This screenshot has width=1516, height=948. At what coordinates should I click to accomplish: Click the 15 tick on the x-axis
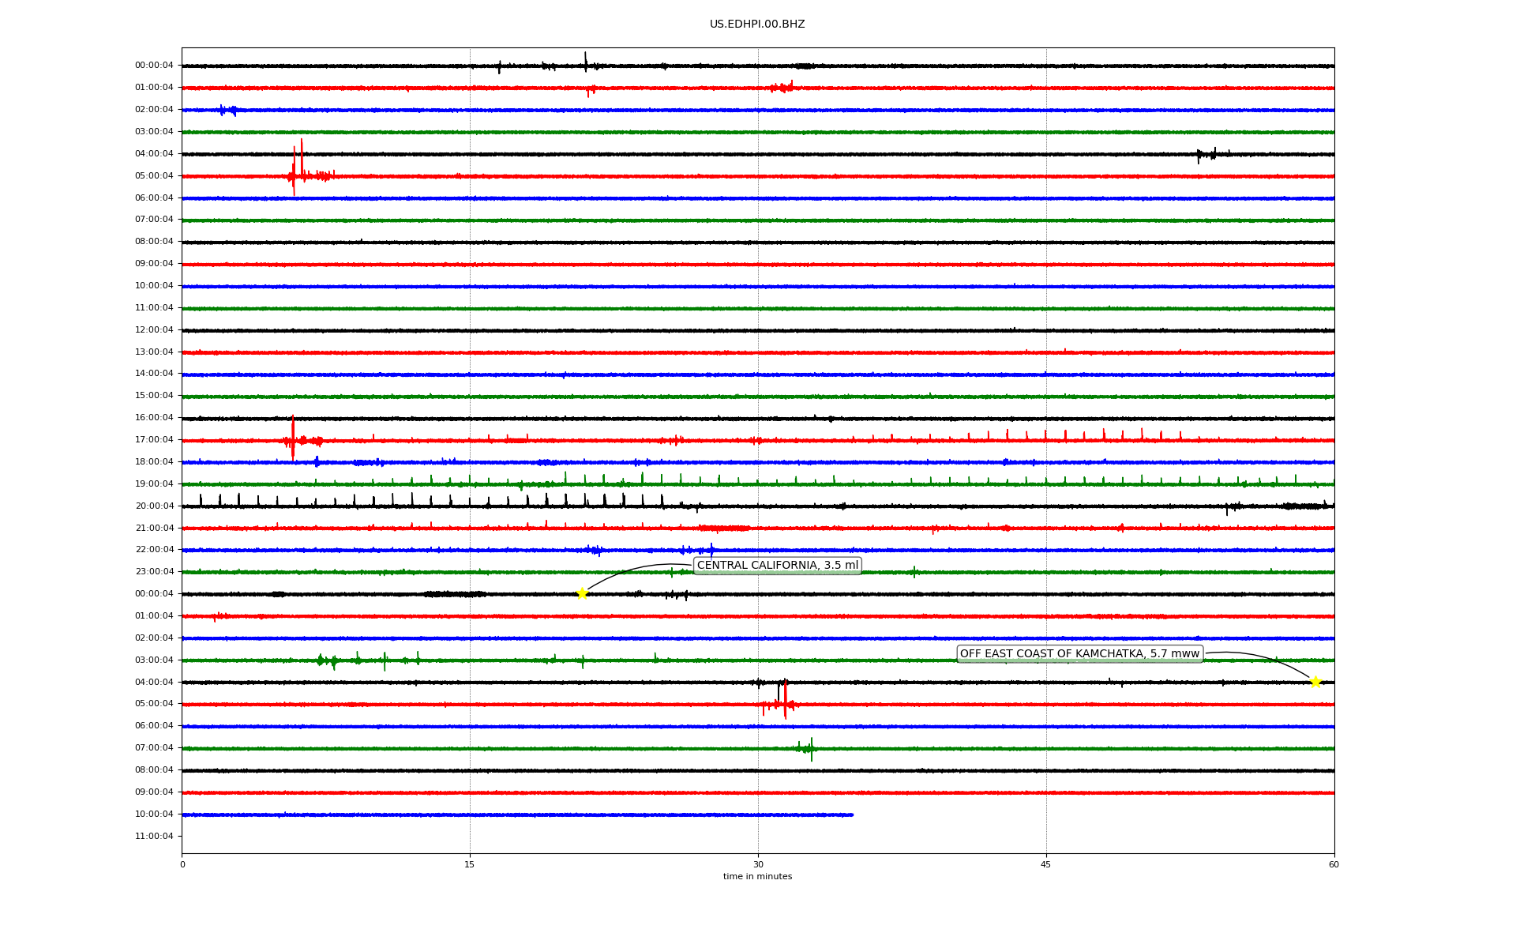470,864
